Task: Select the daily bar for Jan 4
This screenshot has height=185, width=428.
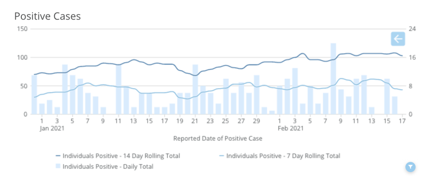Action: (65, 89)
